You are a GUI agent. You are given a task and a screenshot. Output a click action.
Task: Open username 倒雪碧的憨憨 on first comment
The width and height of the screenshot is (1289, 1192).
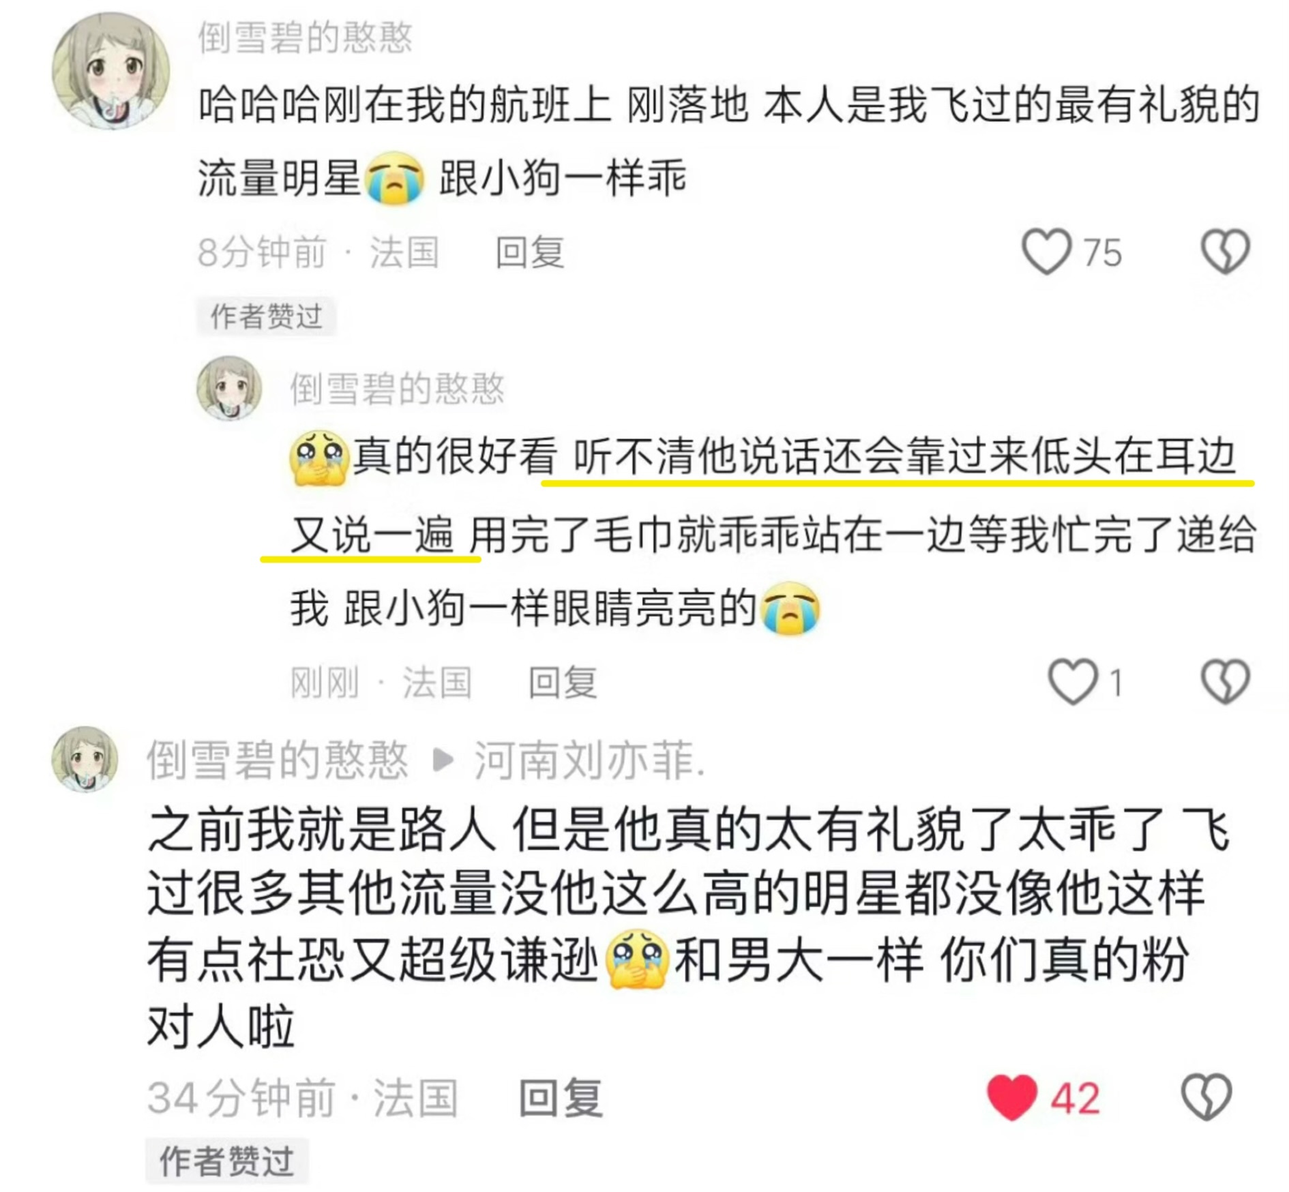(305, 38)
